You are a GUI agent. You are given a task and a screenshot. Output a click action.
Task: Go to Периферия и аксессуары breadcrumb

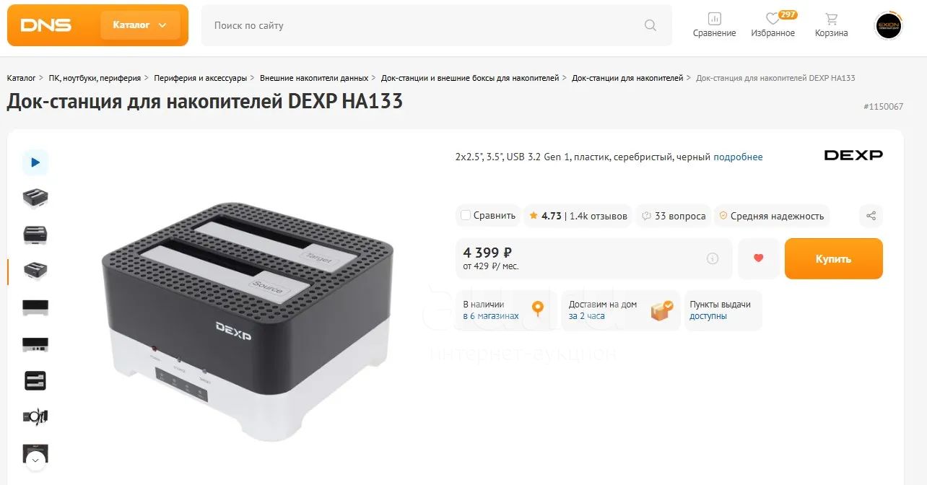(x=200, y=78)
